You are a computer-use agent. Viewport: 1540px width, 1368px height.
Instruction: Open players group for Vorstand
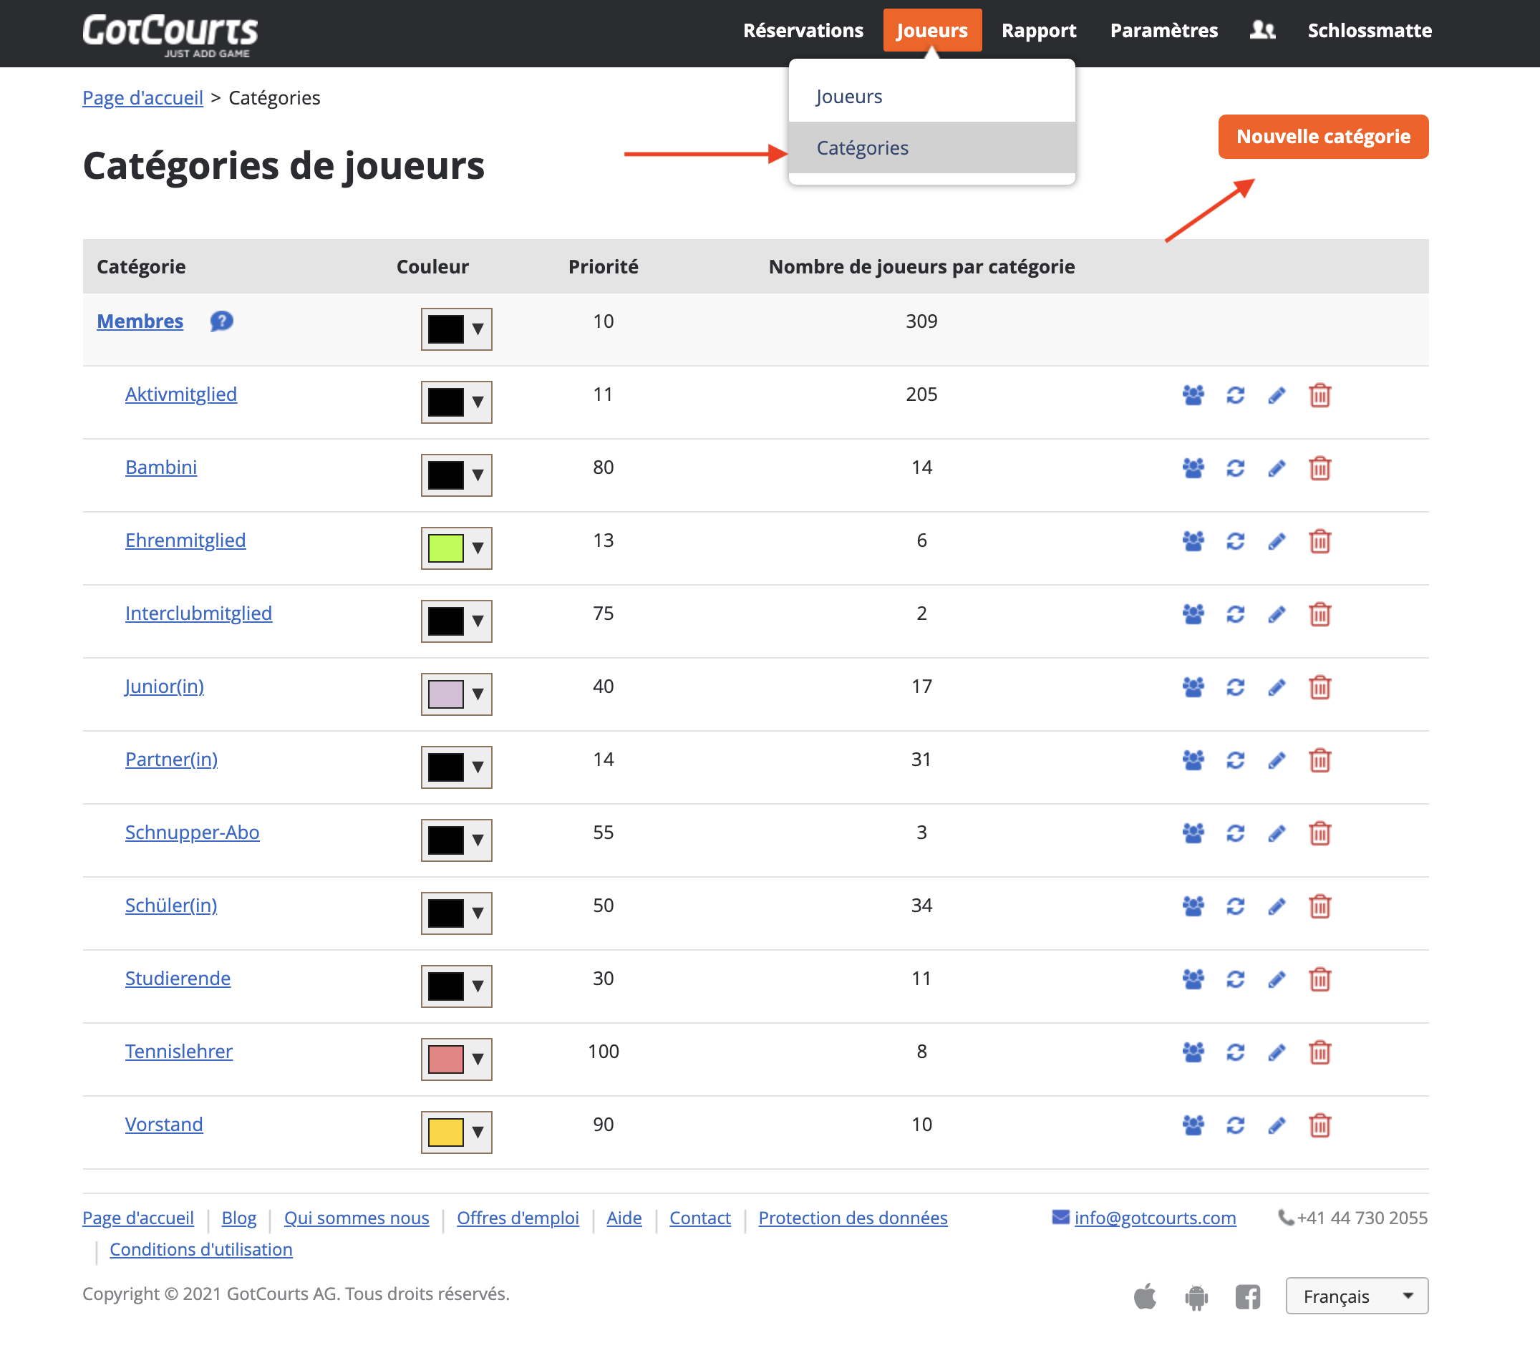tap(1193, 1125)
